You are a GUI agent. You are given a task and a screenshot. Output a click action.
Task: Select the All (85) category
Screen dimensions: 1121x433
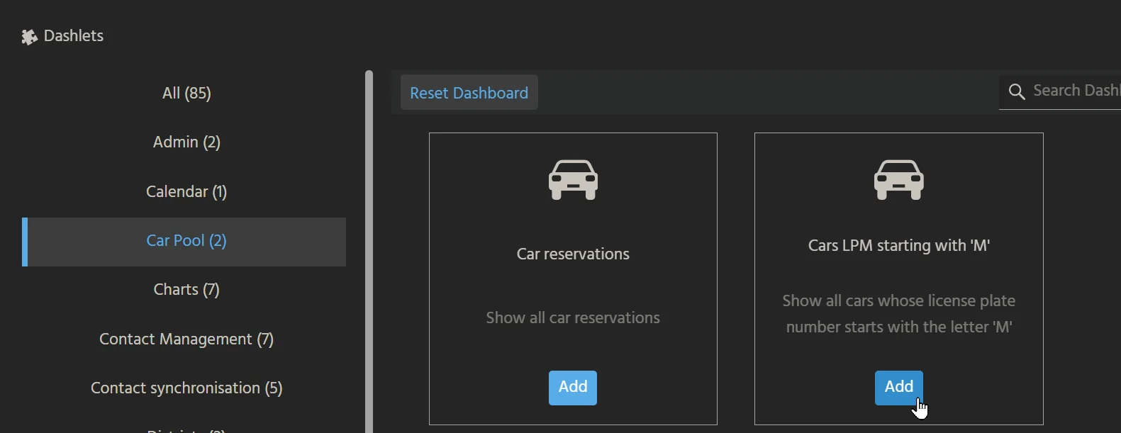(186, 94)
